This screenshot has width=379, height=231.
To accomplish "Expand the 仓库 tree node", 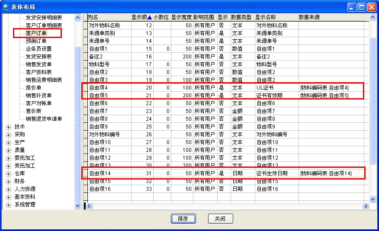I will click(8, 173).
